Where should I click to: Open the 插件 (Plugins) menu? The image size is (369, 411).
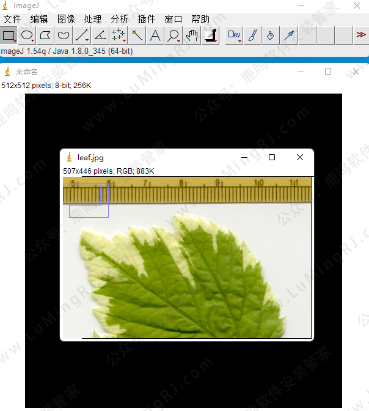(147, 19)
